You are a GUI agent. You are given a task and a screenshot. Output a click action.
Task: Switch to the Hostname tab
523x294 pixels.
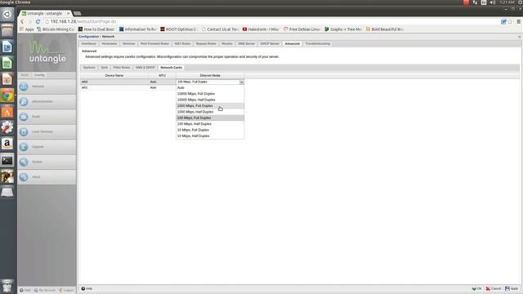point(109,43)
